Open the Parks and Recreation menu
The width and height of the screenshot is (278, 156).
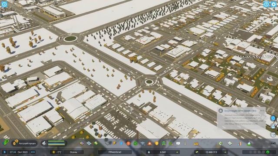pyautogui.click(x=171, y=143)
